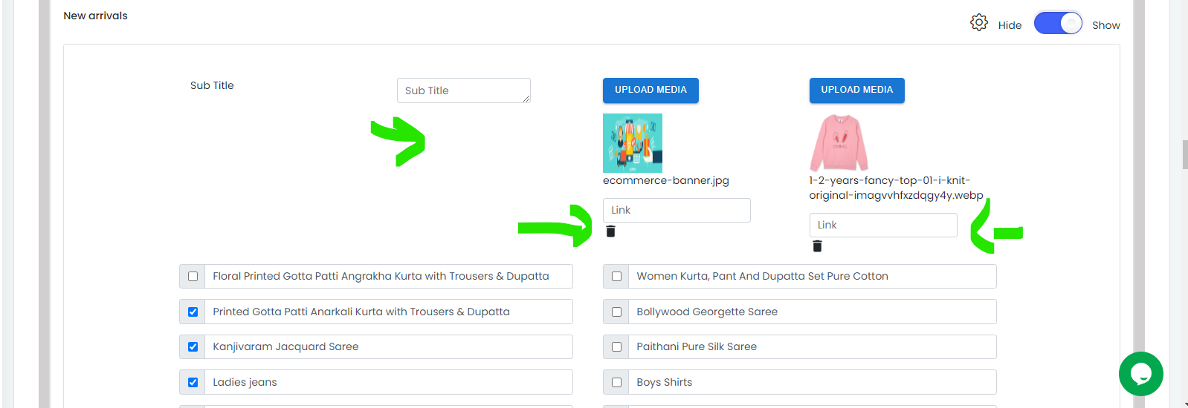Viewport: 1188px width, 408px height.
Task: Click the Link field under ecommerce-banner.jpg
Action: point(677,210)
